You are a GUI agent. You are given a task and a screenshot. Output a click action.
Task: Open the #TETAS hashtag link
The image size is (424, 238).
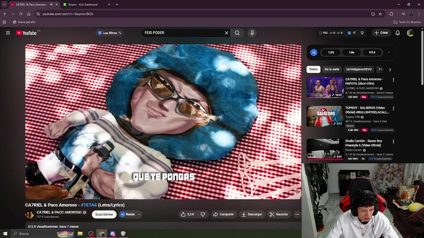[89, 205]
